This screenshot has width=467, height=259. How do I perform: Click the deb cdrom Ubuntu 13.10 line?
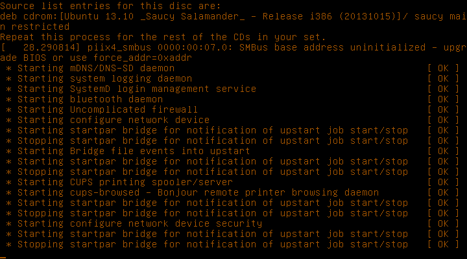click(233, 16)
